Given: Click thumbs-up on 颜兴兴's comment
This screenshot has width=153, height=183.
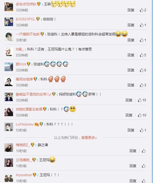Looking at the screenshot, I should click(x=143, y=70).
